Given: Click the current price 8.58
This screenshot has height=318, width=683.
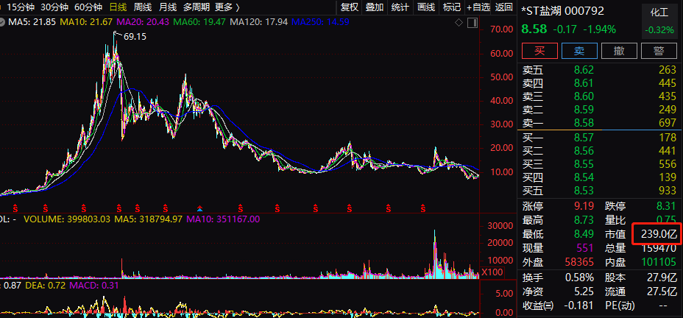Looking at the screenshot, I should (534, 29).
